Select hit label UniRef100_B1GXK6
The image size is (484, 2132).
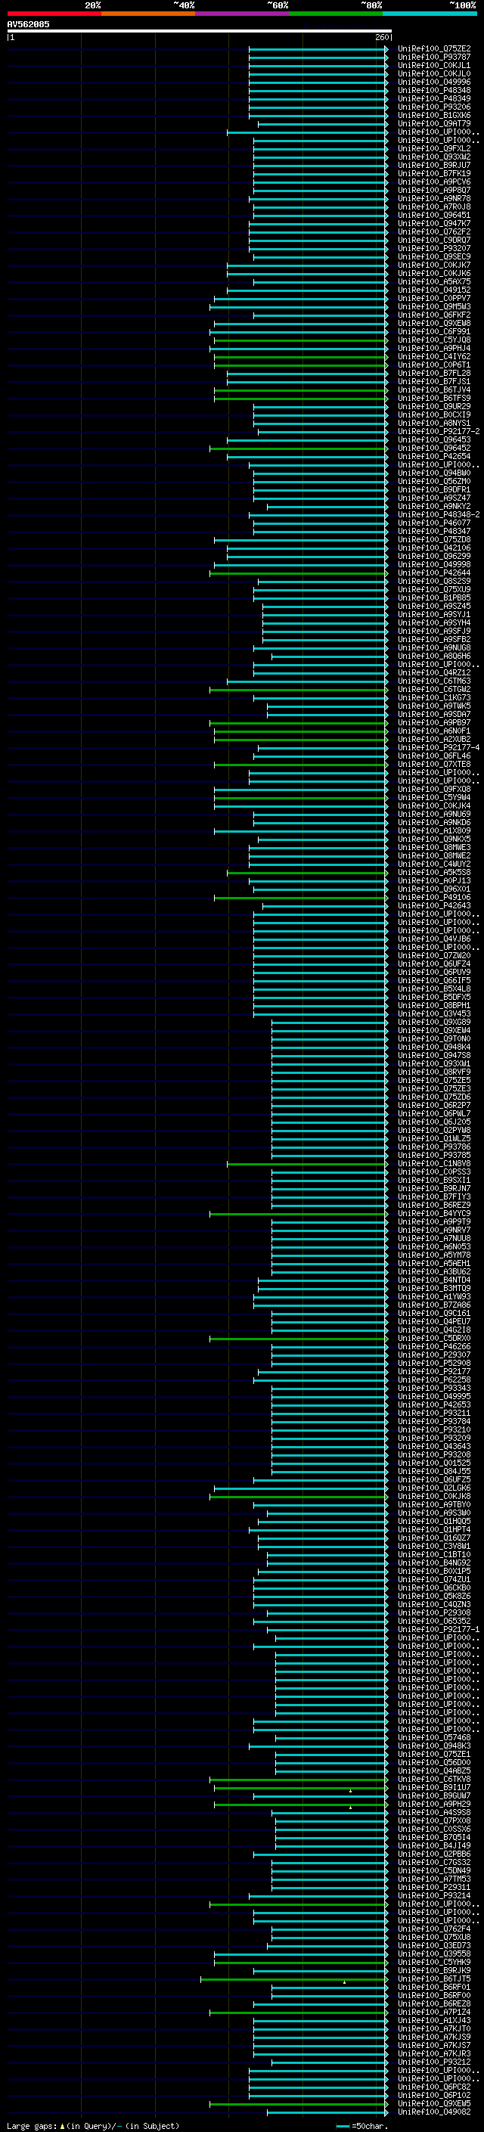(x=434, y=115)
